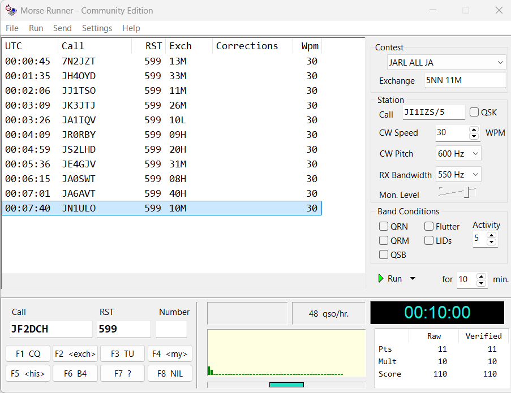Select log row for JJ1TSO
511x393 pixels.
point(162,90)
